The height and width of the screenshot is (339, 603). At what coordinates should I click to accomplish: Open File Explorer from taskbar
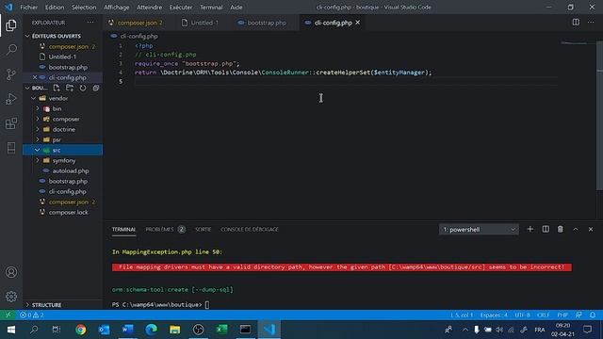(174, 330)
